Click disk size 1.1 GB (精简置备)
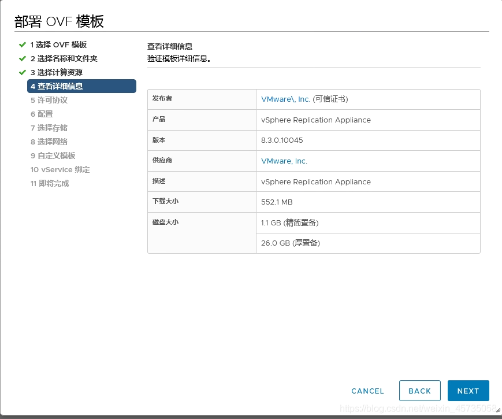Image resolution: width=502 pixels, height=419 pixels. [x=290, y=223]
